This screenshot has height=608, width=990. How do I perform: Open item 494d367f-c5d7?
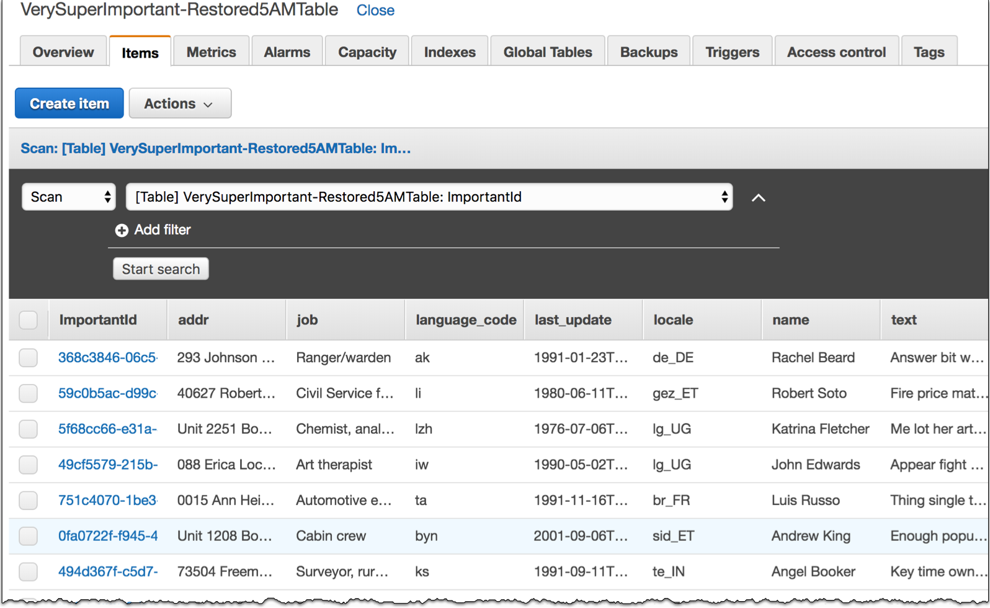coord(108,571)
